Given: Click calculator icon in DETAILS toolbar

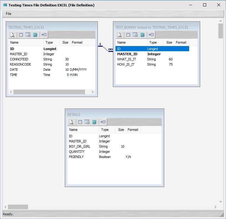Looking at the screenshot, I should pyautogui.click(x=94, y=122).
